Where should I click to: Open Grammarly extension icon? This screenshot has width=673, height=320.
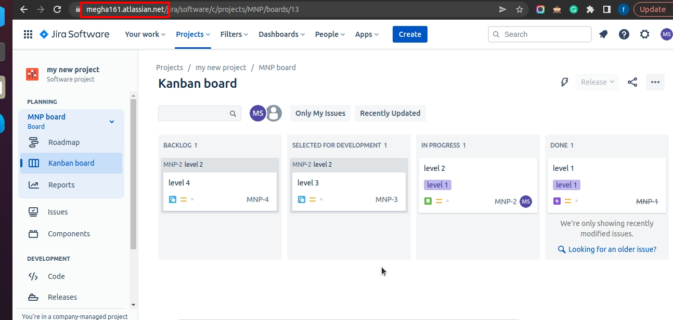[574, 9]
